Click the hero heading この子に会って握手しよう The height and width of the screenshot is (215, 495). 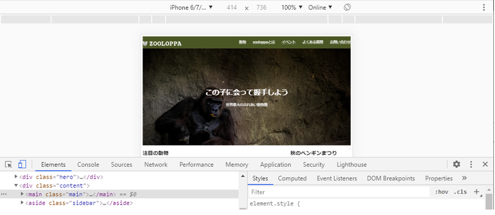[247, 92]
